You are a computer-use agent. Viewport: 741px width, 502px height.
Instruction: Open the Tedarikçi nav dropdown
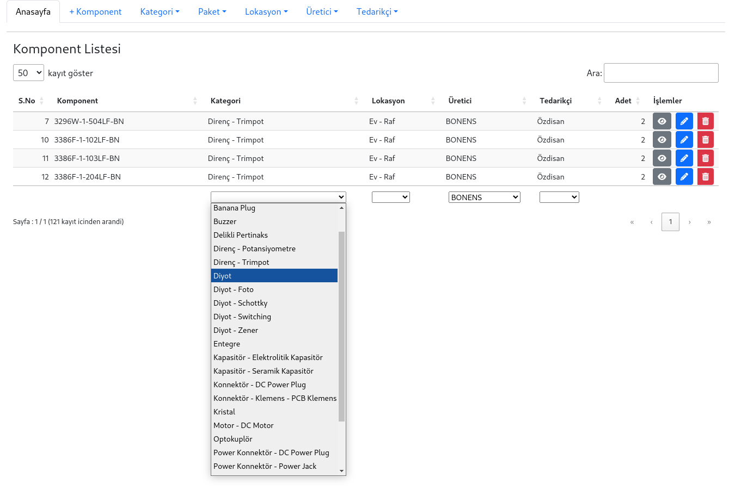coord(377,11)
